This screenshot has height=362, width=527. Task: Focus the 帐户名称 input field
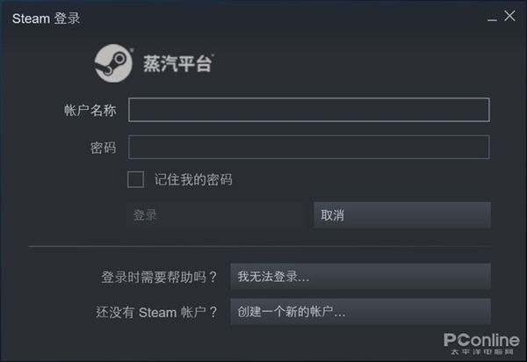(308, 110)
